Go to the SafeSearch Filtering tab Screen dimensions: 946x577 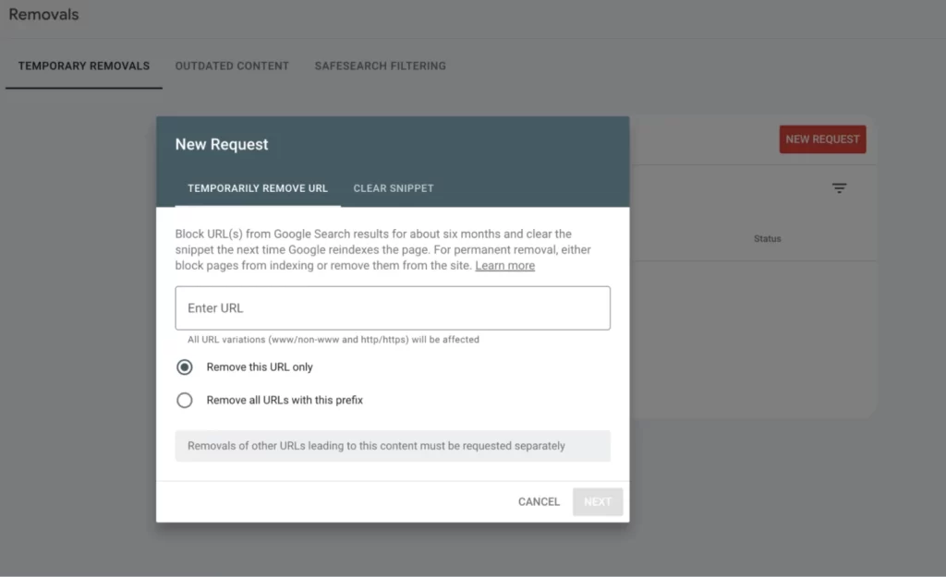coord(380,66)
